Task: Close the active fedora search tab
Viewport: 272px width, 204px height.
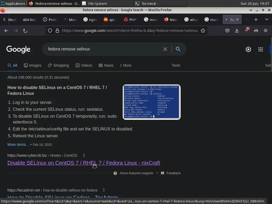Action: pyautogui.click(x=237, y=19)
